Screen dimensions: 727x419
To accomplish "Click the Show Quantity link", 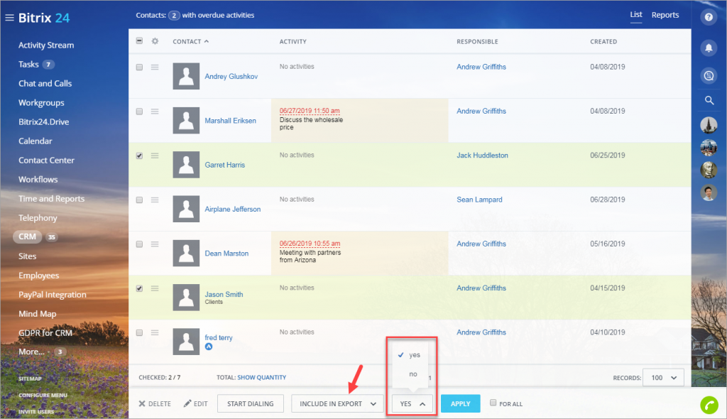I will (261, 377).
